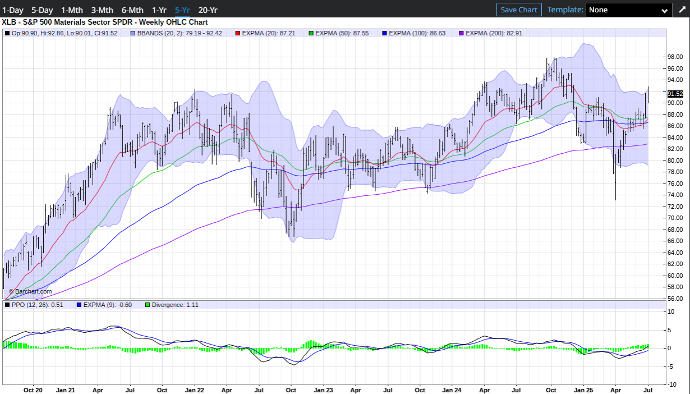The height and width of the screenshot is (394, 690).
Task: Click the OHLC values legend text
Action: click(x=65, y=33)
